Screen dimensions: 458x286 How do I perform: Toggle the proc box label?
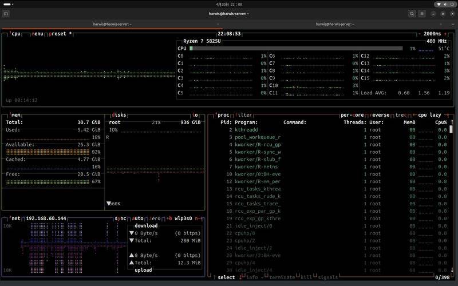tap(222, 115)
